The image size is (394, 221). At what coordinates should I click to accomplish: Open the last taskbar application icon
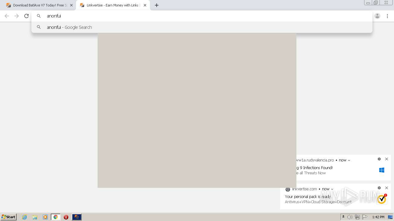(x=77, y=217)
